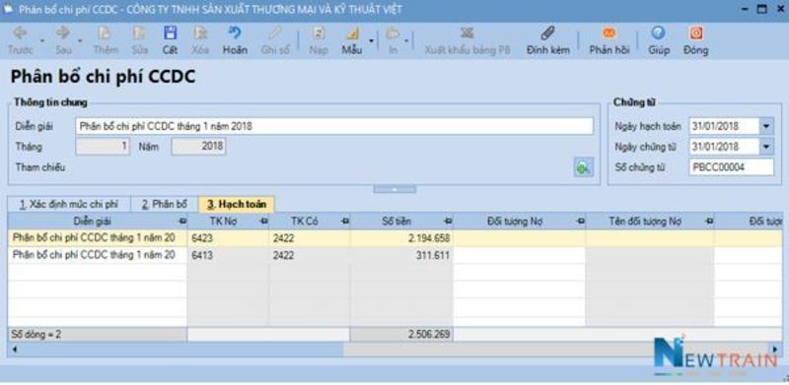Click the Nạp (reload) toolbar icon
The height and width of the screenshot is (385, 789).
coord(319,33)
